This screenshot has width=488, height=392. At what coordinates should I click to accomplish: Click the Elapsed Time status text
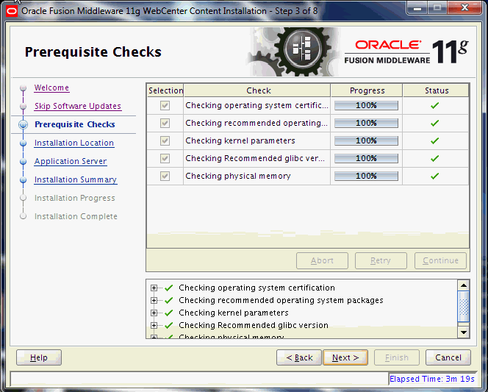432,379
